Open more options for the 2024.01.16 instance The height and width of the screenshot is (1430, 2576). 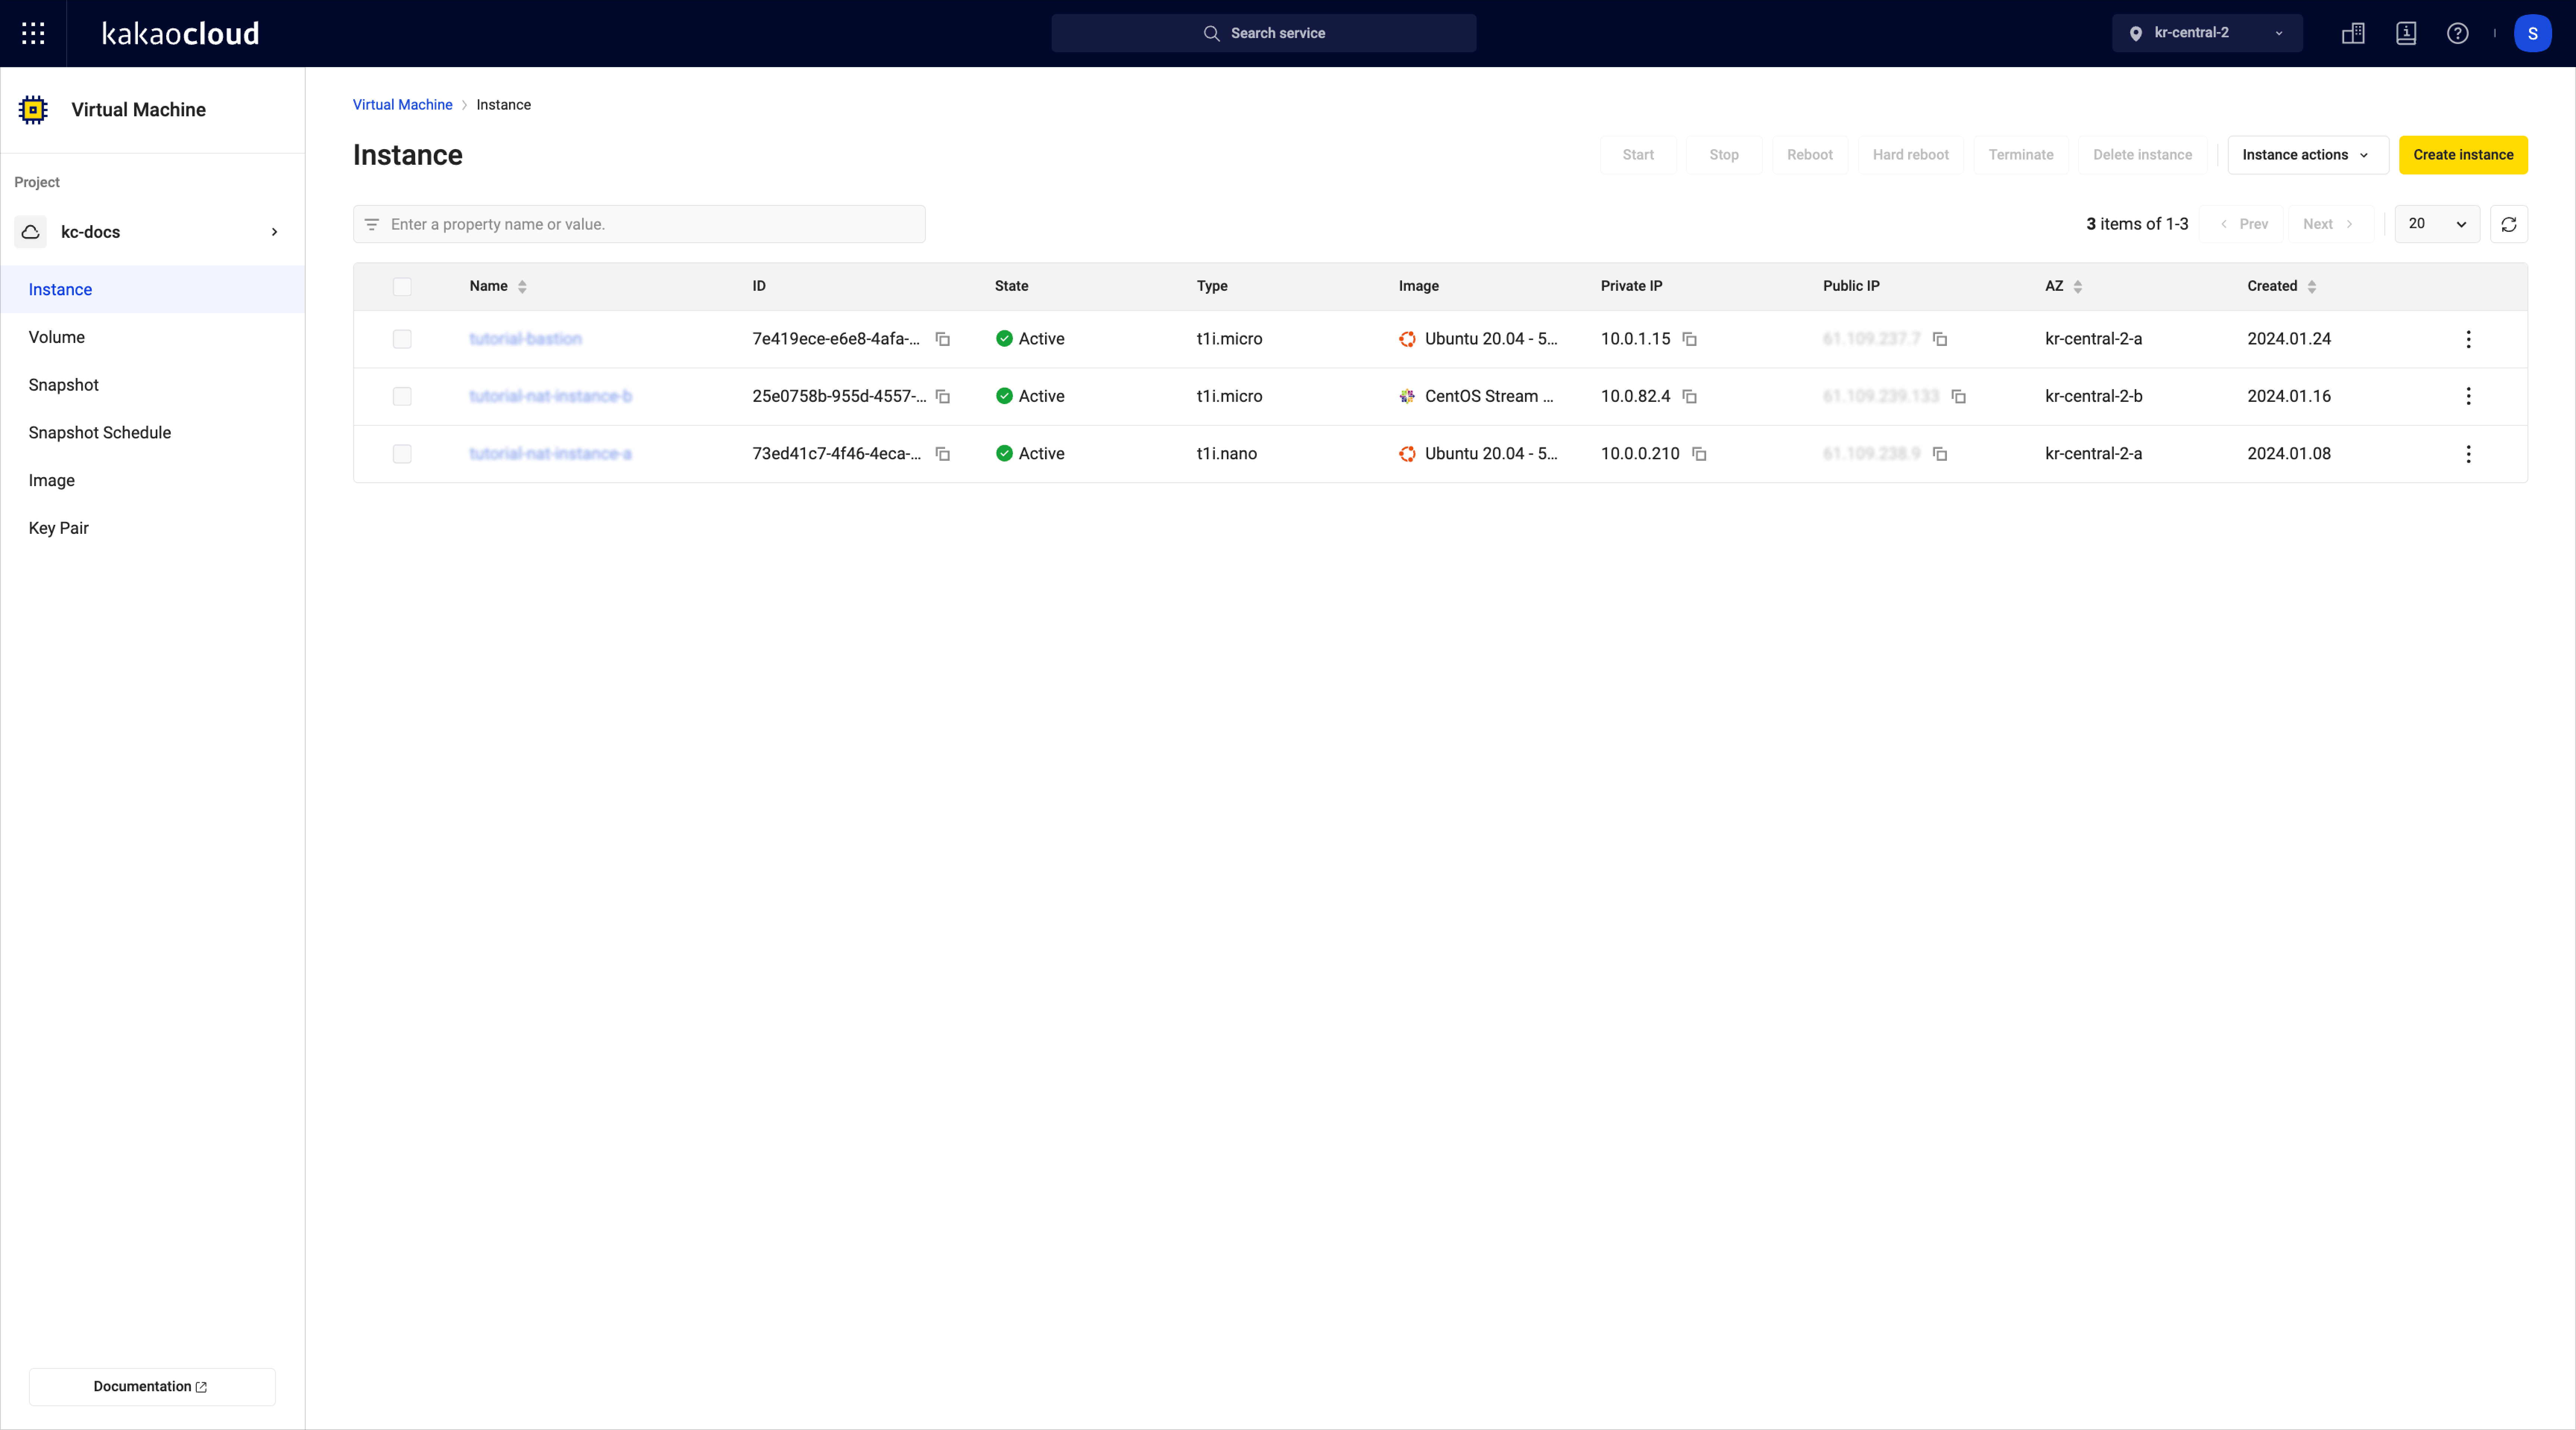pyautogui.click(x=2468, y=396)
